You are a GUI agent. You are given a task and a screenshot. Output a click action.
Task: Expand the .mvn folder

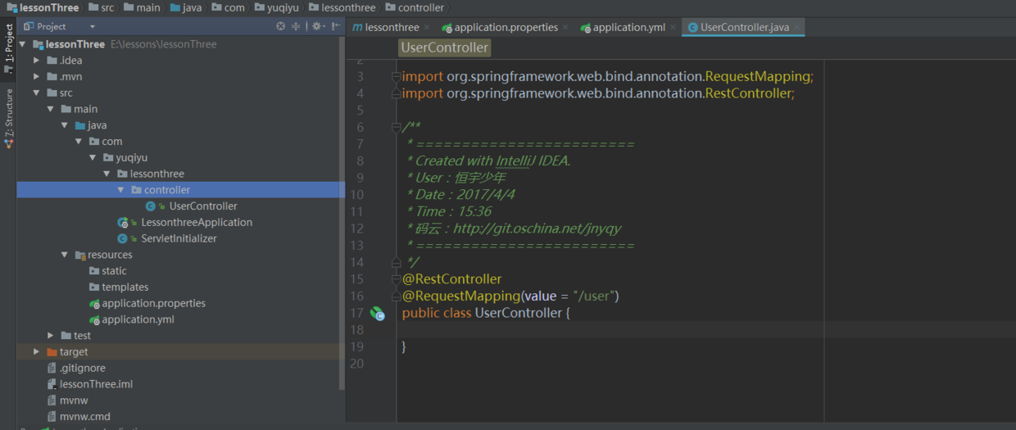pyautogui.click(x=36, y=77)
